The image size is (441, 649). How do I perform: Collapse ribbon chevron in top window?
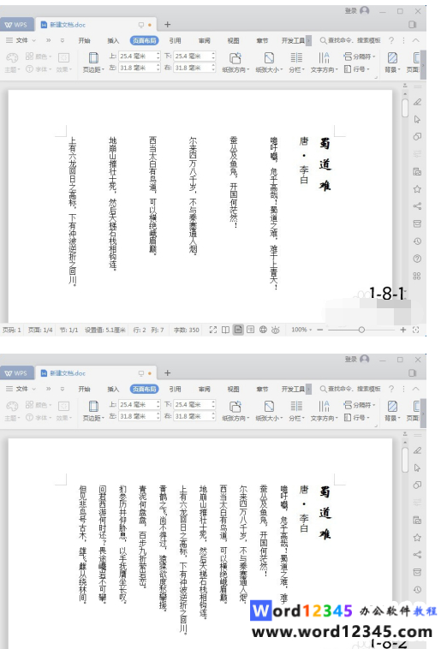click(x=416, y=40)
